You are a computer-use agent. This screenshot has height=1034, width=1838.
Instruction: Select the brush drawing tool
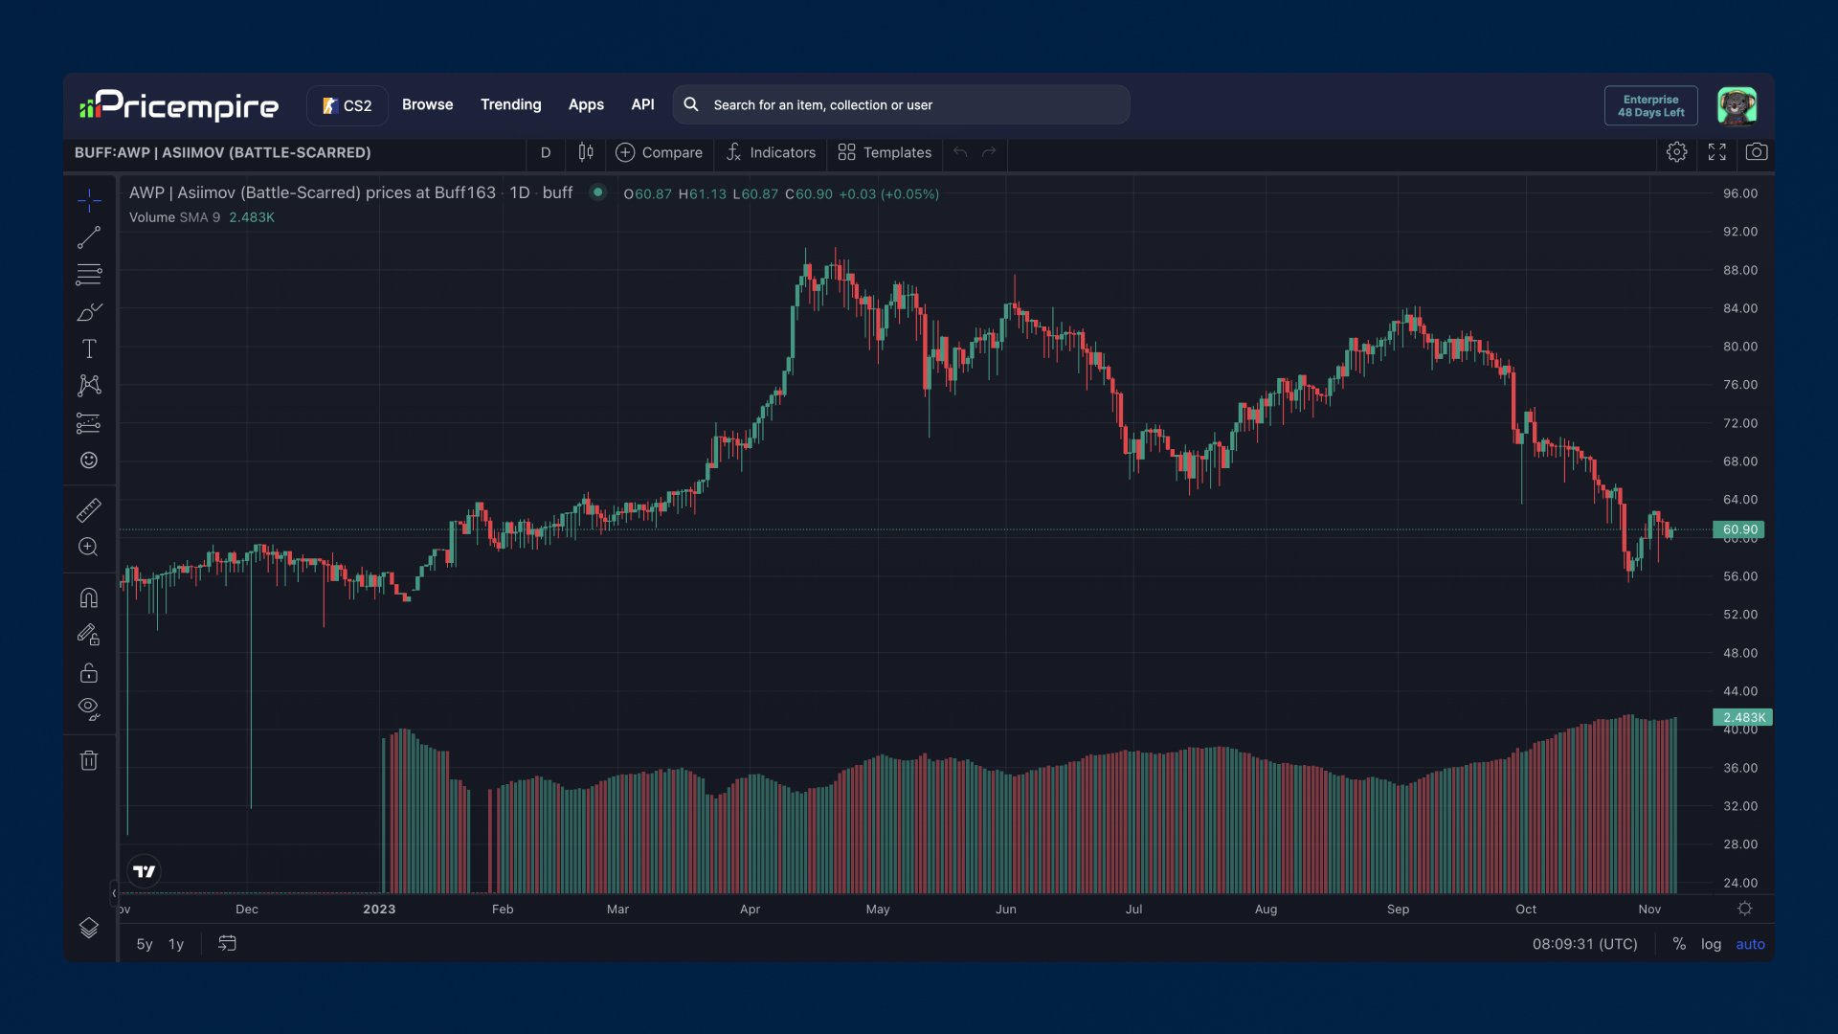[89, 312]
